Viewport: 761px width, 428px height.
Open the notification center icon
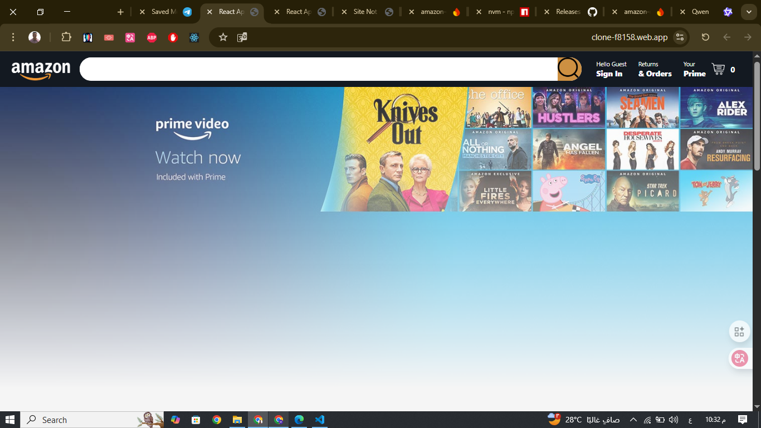click(x=743, y=420)
